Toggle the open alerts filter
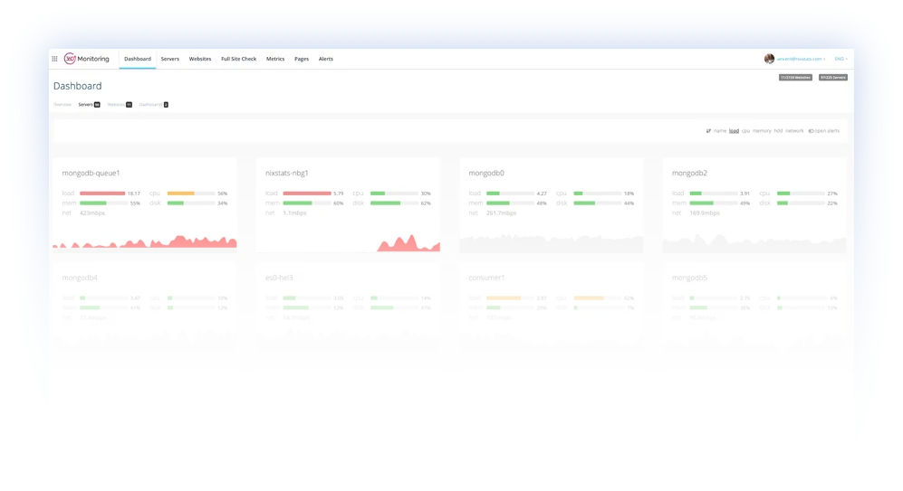 [x=824, y=131]
